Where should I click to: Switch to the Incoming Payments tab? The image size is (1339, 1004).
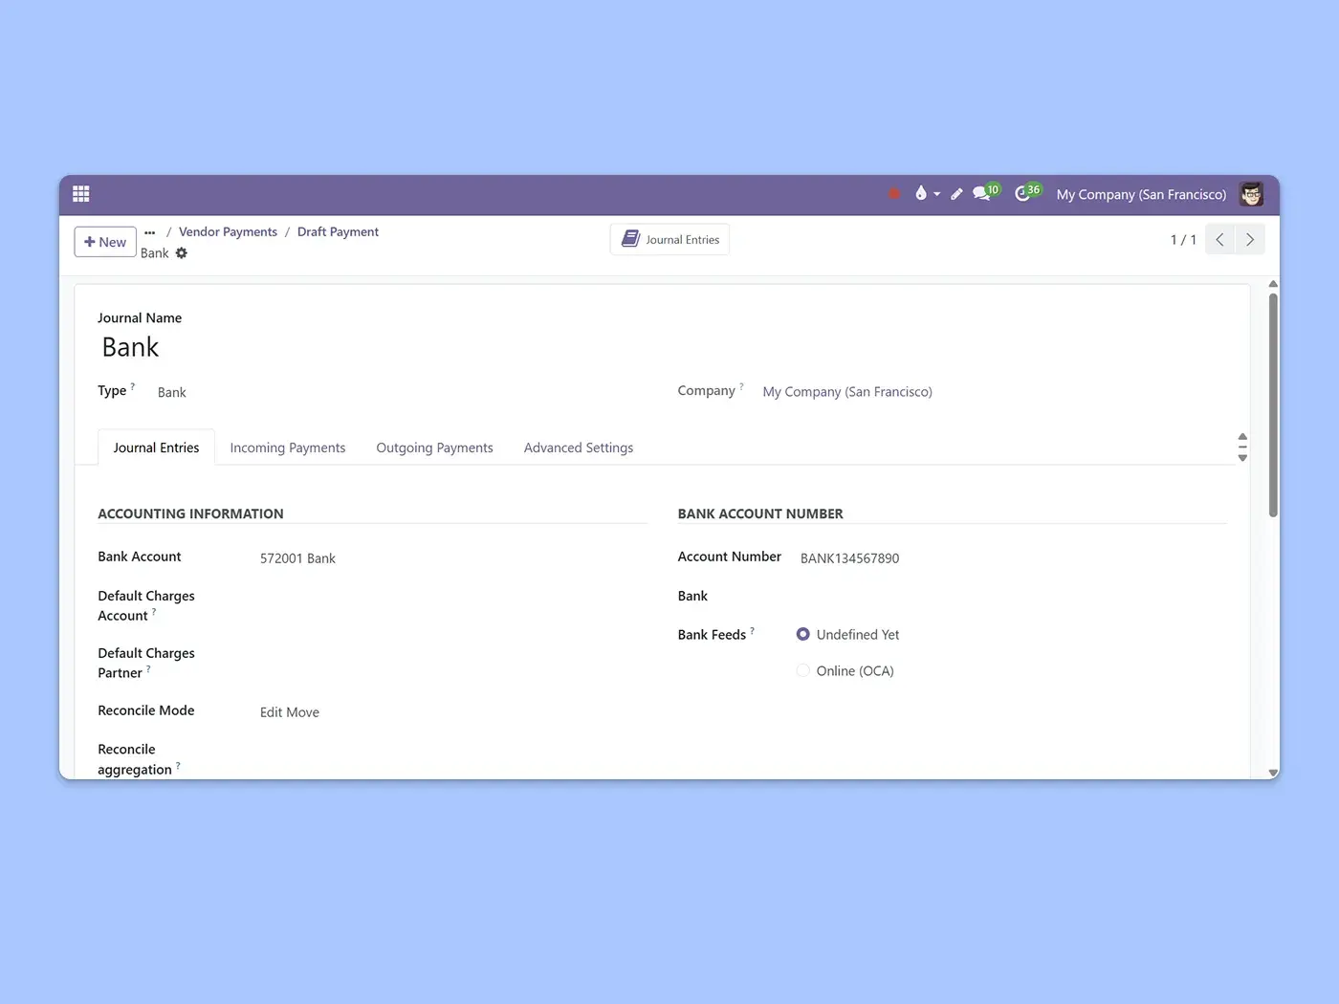287,447
